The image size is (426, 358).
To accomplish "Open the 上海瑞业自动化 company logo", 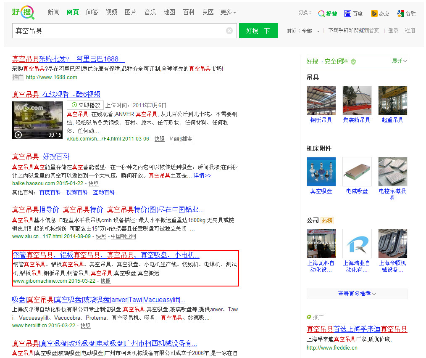I will (357, 244).
